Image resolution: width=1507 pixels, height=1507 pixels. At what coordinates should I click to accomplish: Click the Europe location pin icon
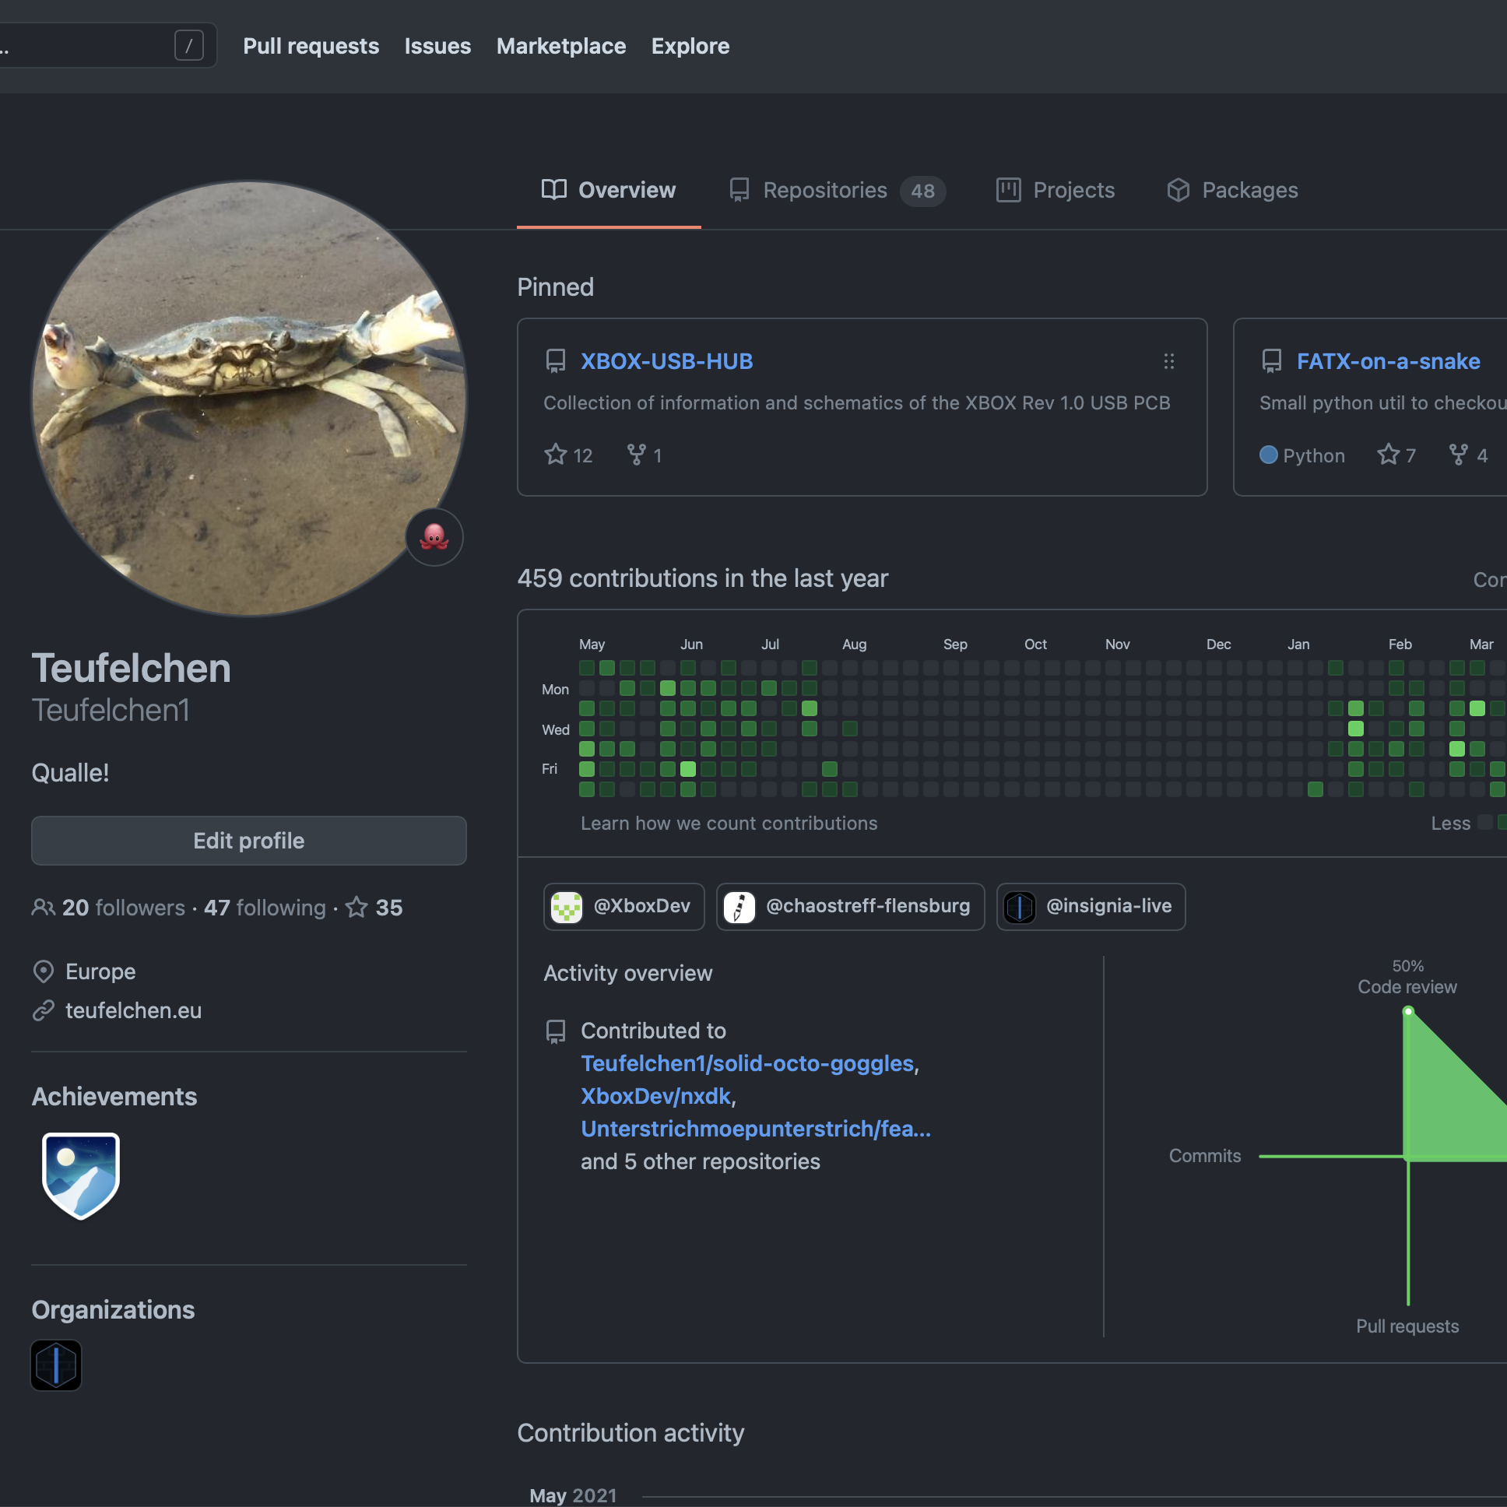[x=44, y=972]
